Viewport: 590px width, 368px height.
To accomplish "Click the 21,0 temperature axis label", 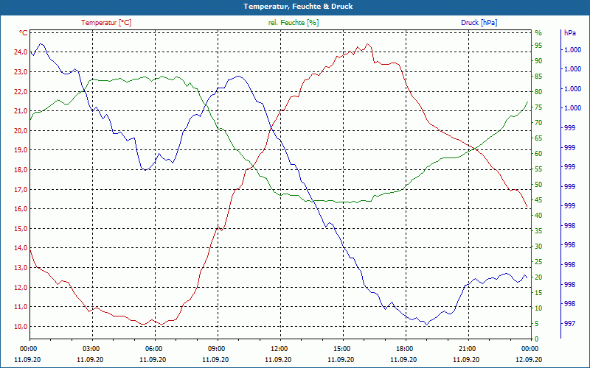I will click(21, 111).
